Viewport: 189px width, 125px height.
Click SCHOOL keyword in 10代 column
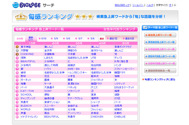[26, 94]
